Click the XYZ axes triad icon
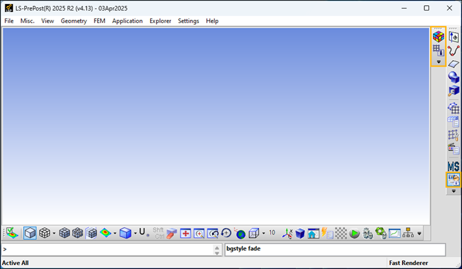Screen dimensions: 462x269 (x=287, y=233)
